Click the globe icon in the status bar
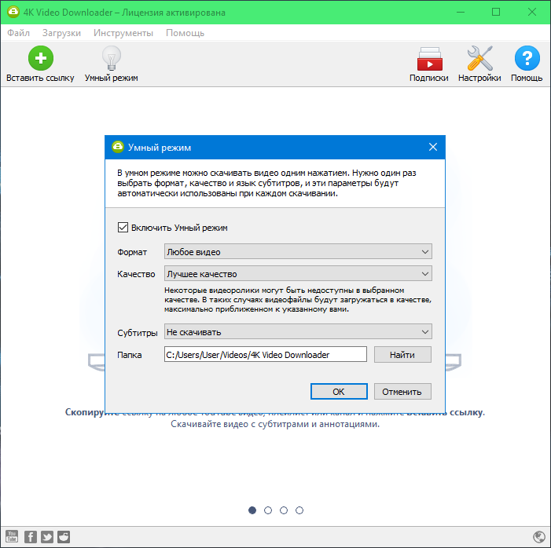Viewport: 551px width, 548px height. (x=539, y=537)
